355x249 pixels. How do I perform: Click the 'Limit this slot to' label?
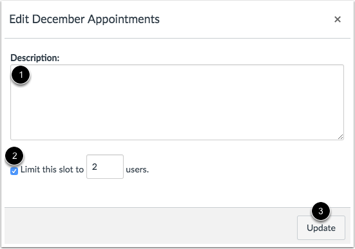(52, 170)
